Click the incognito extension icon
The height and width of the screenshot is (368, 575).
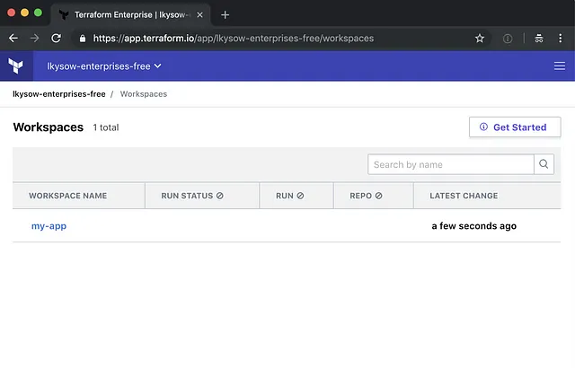click(x=539, y=38)
